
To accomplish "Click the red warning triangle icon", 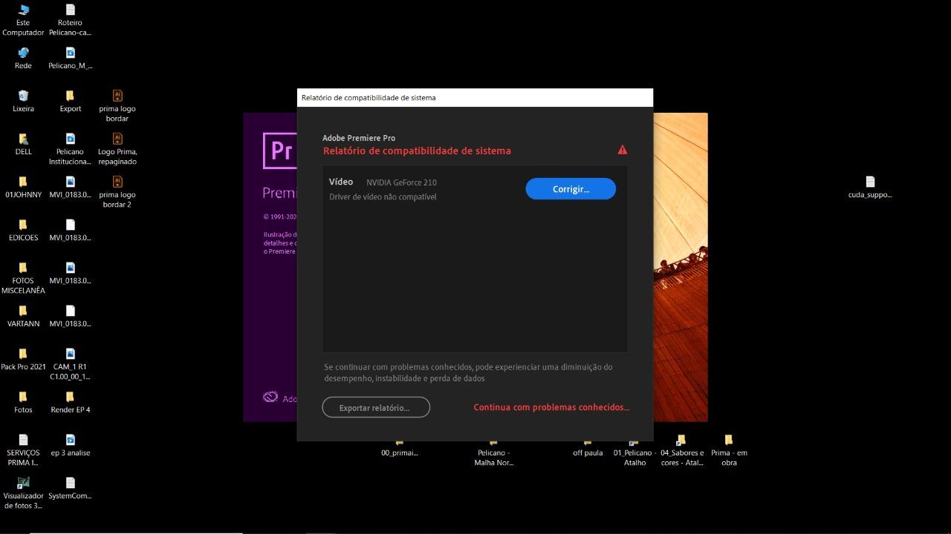I will tap(623, 150).
